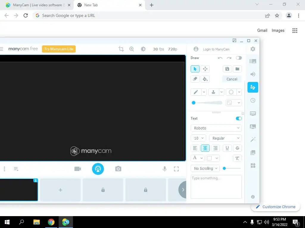Toggle microphone in ManyCam controls
This screenshot has height=228, width=305.
coord(164,169)
